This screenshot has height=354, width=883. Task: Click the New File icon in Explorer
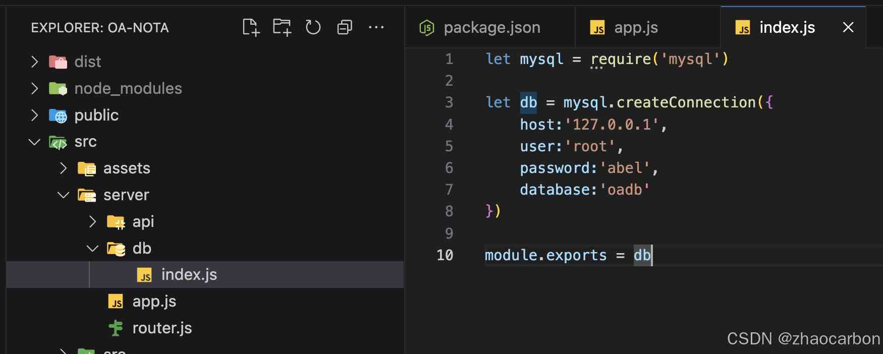click(x=251, y=27)
